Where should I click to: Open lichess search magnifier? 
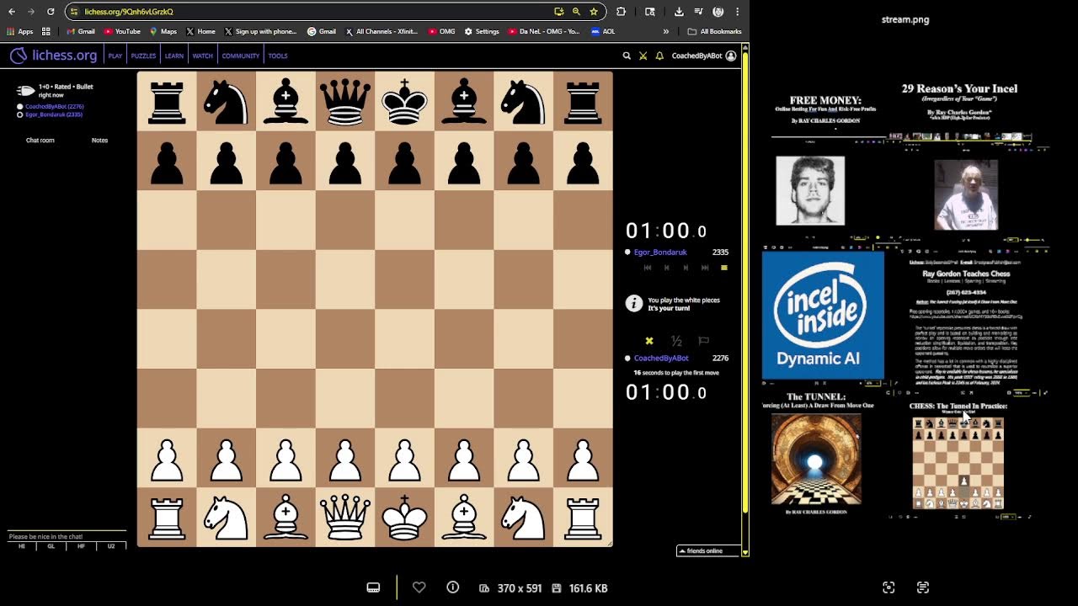(627, 56)
